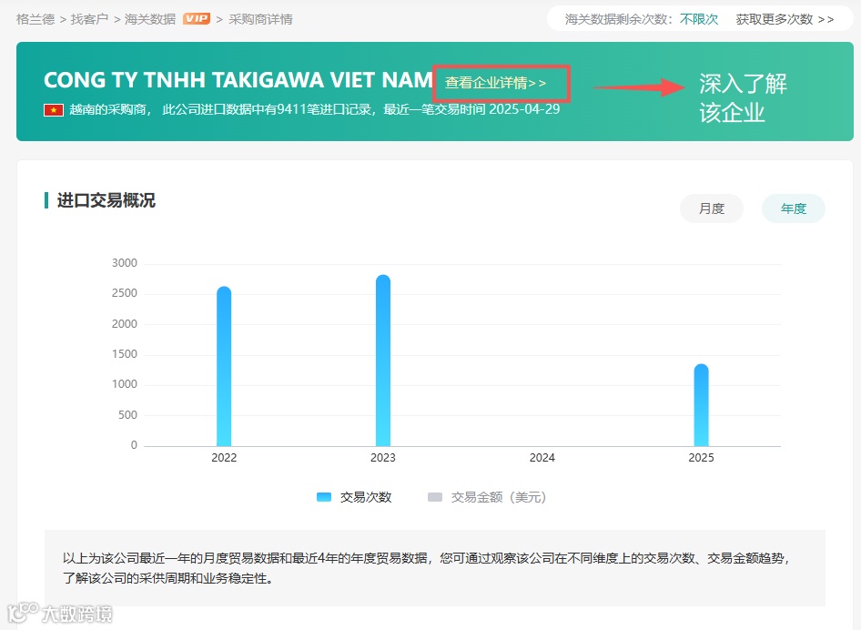The height and width of the screenshot is (630, 861).
Task: Click the 2024 x-axis label
Action: point(542,458)
